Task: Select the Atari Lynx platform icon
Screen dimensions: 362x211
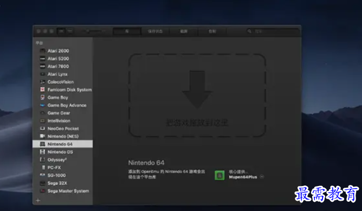Action: (x=42, y=74)
